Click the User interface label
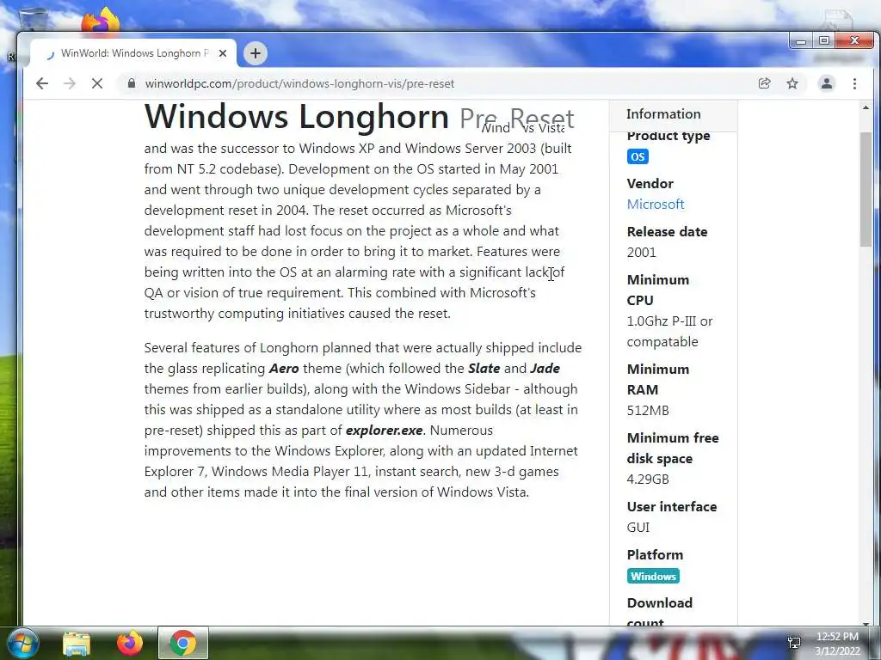 pos(672,507)
